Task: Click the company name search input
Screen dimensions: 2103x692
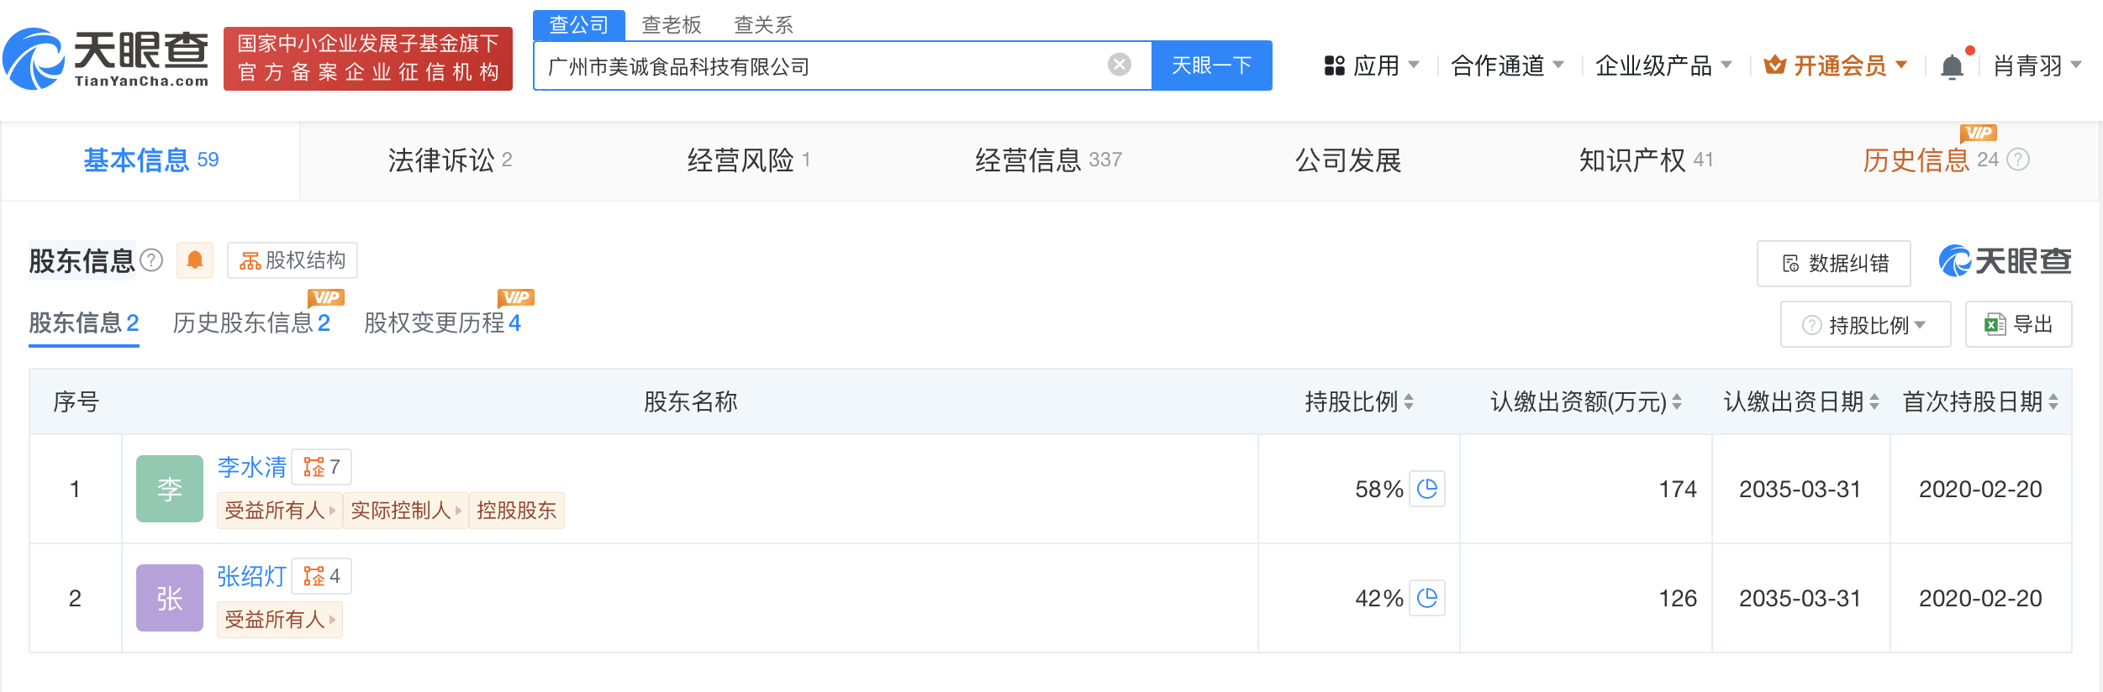Action: [x=824, y=66]
